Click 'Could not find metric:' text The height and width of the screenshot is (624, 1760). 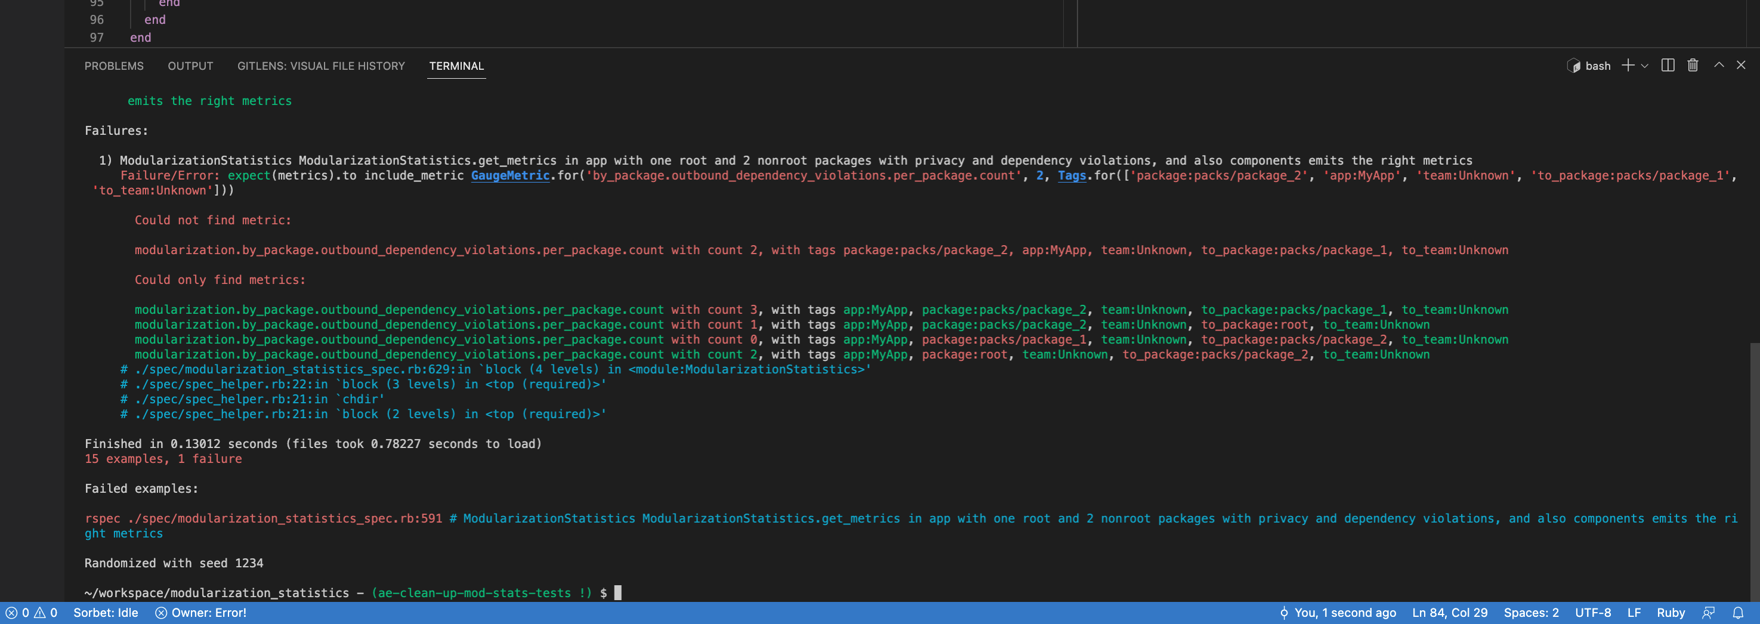[212, 221]
